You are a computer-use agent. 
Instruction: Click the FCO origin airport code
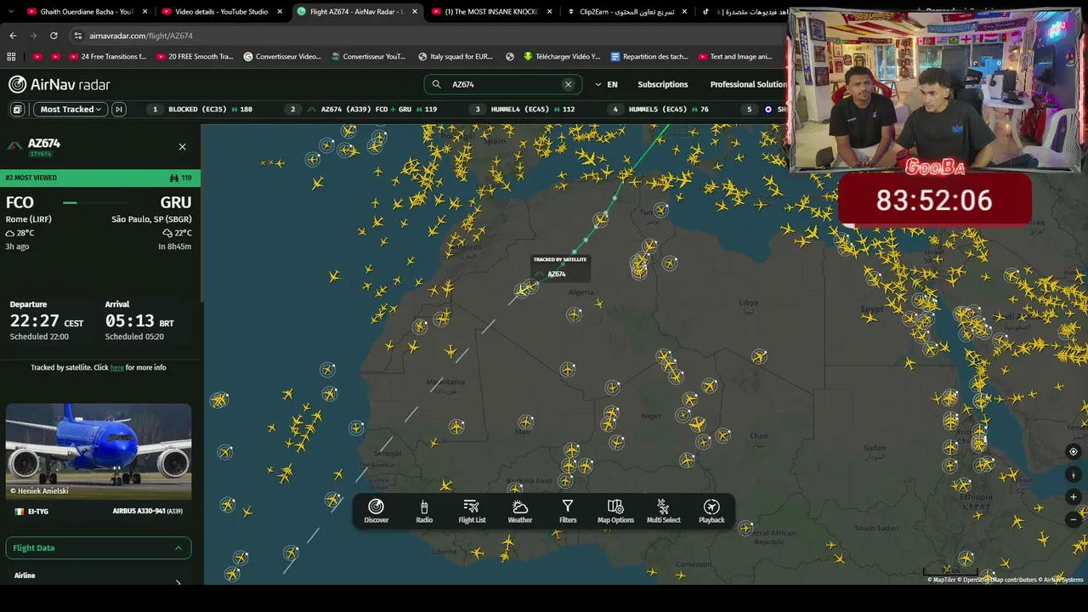pyautogui.click(x=20, y=202)
